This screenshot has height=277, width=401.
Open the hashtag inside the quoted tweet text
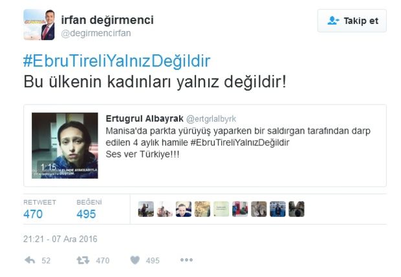pos(240,143)
